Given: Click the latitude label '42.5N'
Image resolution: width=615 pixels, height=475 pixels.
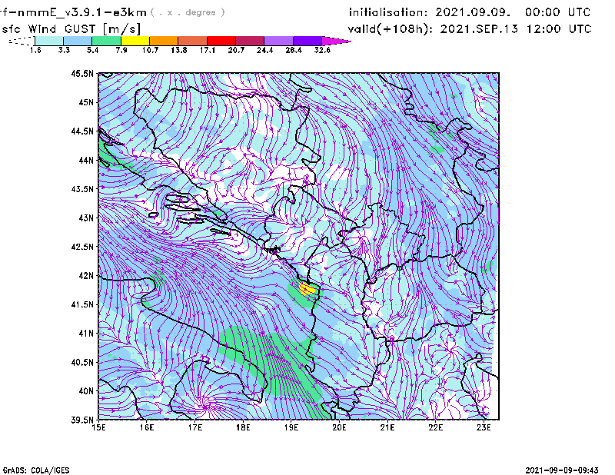Looking at the screenshot, I should tap(82, 247).
